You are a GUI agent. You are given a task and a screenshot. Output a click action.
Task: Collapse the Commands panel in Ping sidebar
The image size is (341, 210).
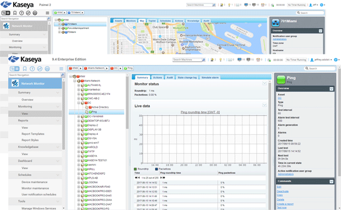coord(332,181)
